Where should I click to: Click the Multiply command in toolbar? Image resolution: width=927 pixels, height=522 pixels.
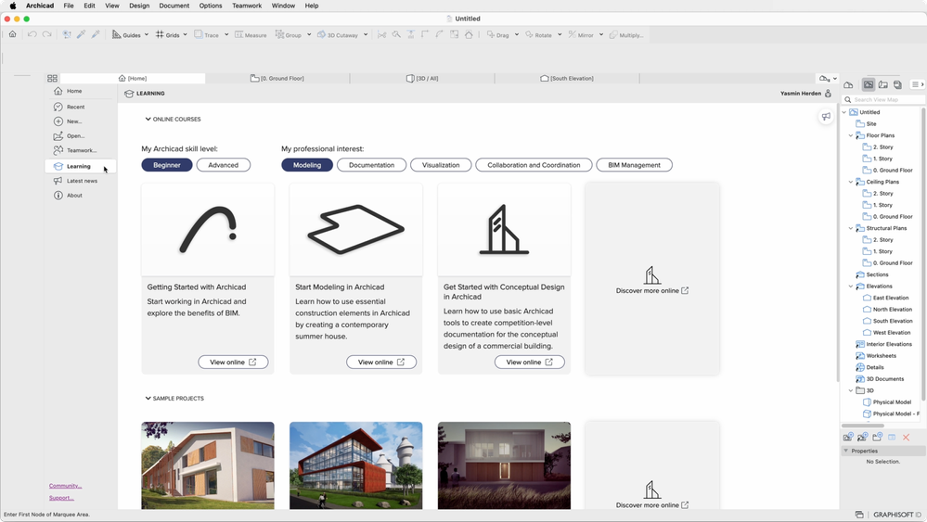pos(626,35)
